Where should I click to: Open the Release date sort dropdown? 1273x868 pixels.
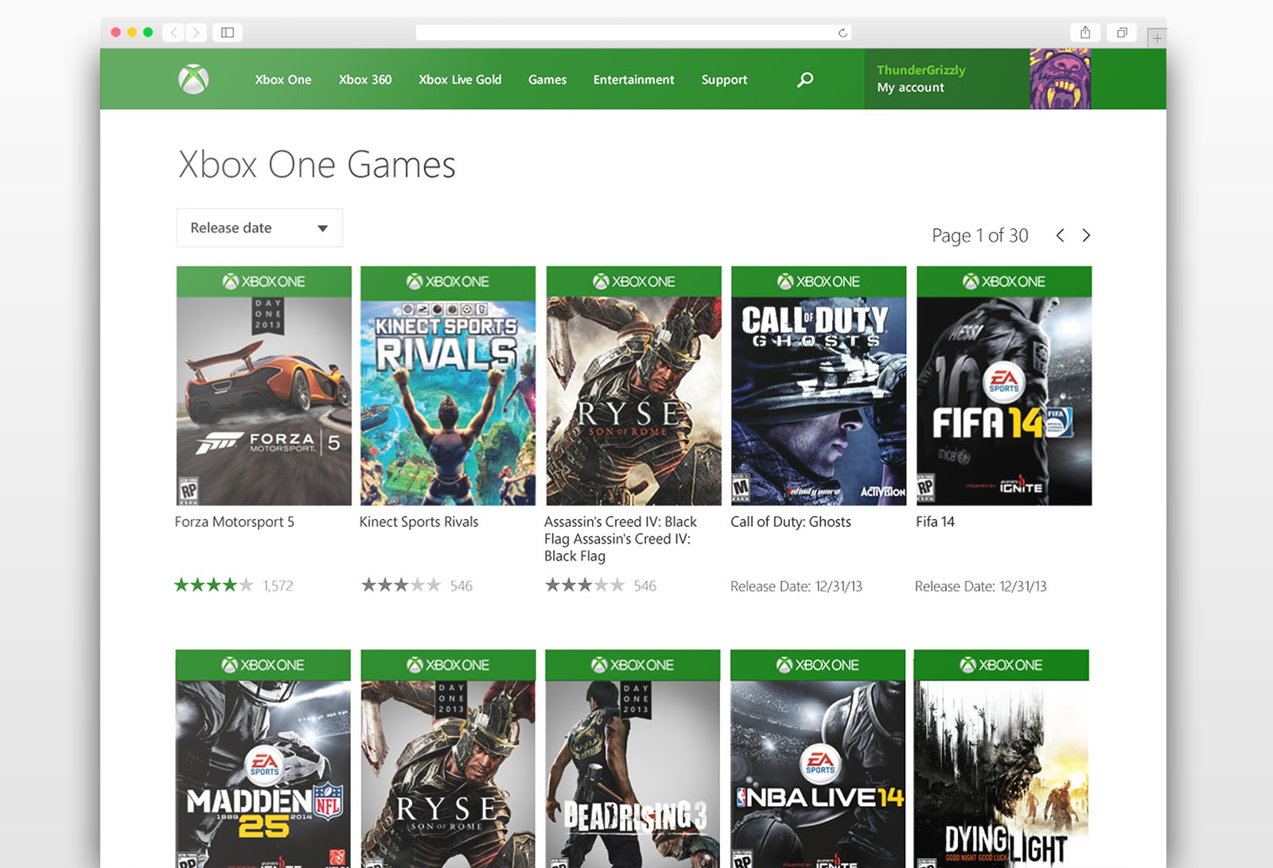click(259, 227)
